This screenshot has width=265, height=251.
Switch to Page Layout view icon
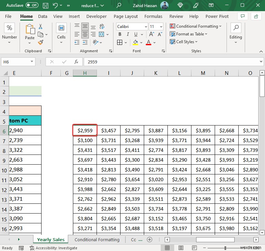tap(180, 248)
